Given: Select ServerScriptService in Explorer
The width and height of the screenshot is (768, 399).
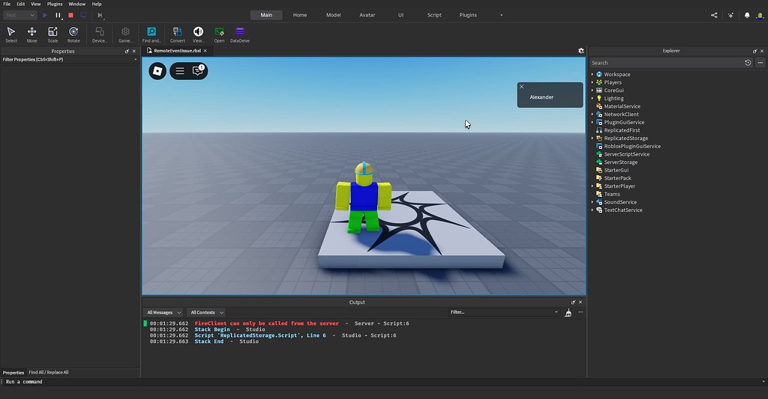Looking at the screenshot, I should (626, 154).
